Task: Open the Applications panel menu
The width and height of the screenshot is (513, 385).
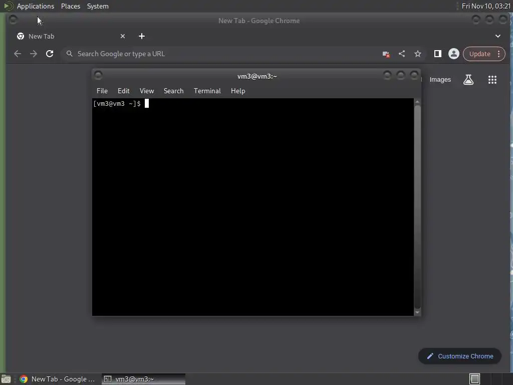Action: pos(36,6)
